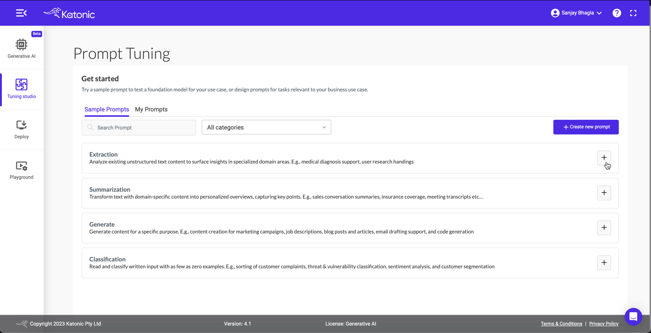651x333 pixels.
Task: Click the Version: 4.1 footer text
Action: click(x=237, y=324)
